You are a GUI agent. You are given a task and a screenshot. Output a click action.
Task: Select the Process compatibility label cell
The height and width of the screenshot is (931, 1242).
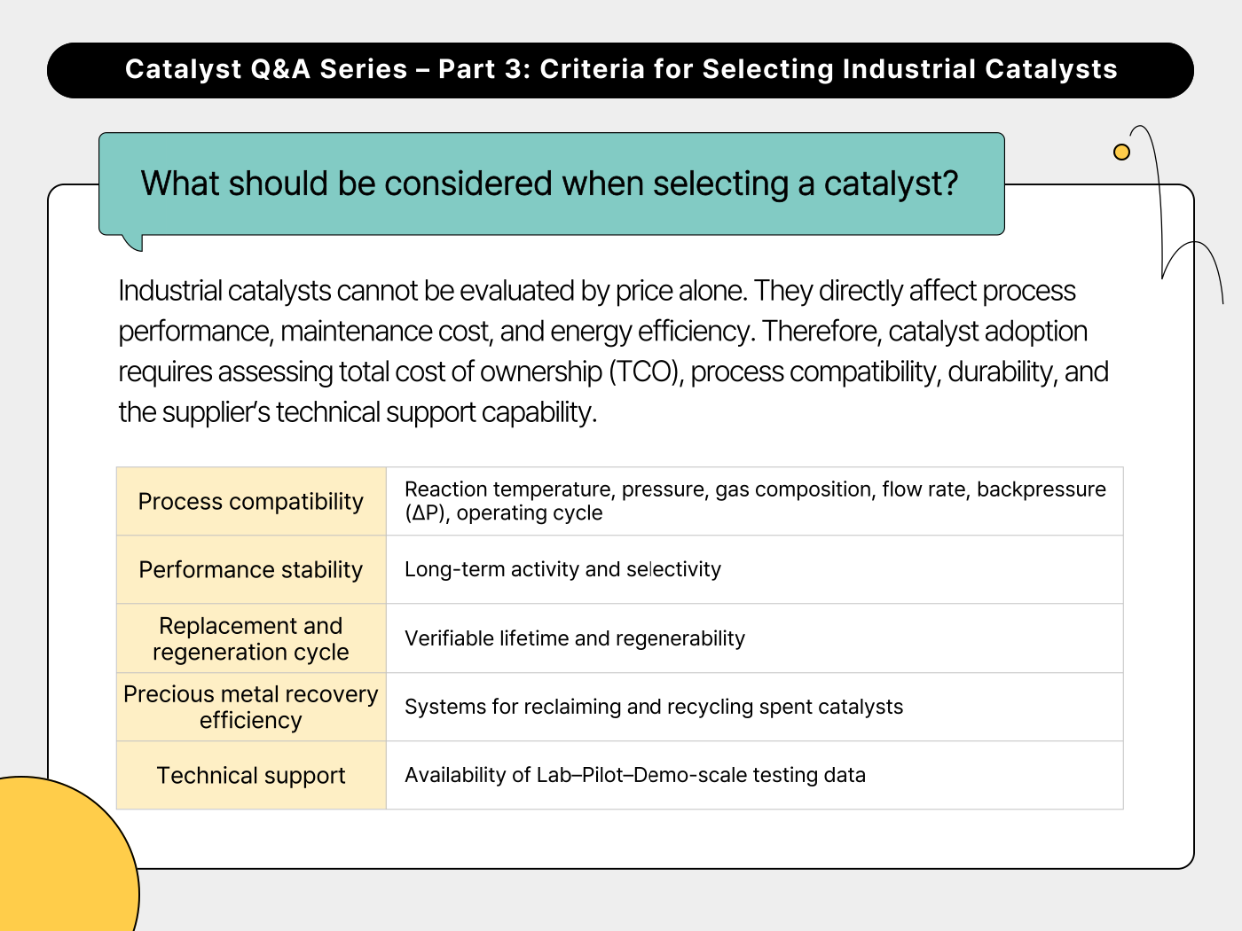tap(251, 502)
